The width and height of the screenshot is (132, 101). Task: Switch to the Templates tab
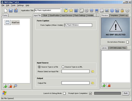point(114,16)
